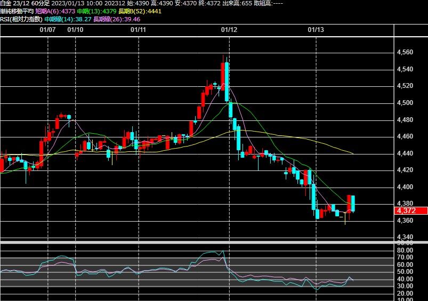Select the 01/11 date label
Image resolution: width=428 pixels, height=301 pixels.
coord(139,29)
